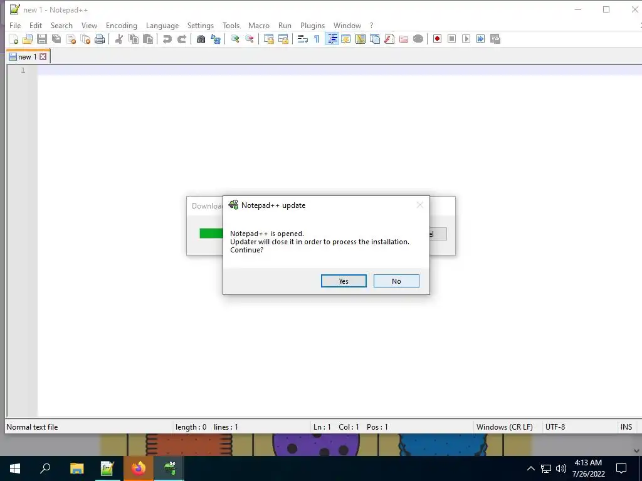The image size is (642, 481).
Task: Click Windows (CR LF) in status bar
Action: coord(505,427)
